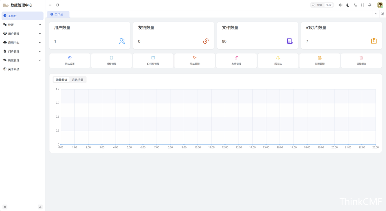Open 工作台 in the sidebar
The height and width of the screenshot is (211, 386).
pyautogui.click(x=23, y=16)
